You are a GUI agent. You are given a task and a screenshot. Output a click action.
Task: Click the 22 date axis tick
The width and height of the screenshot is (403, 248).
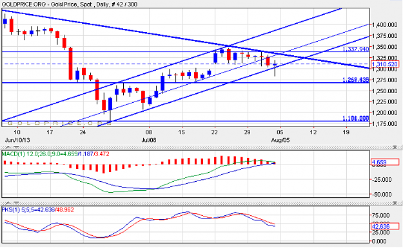click(214, 132)
